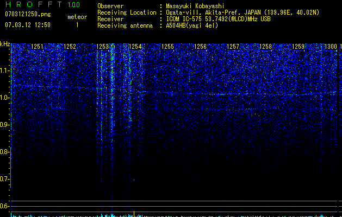The width and height of the screenshot is (342, 217).
Task: Click the observer name Masayuki Kobayashi
Action: 195,6
